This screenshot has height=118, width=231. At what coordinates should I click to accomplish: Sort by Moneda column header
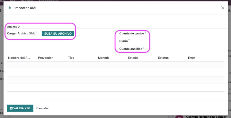coord(104,58)
